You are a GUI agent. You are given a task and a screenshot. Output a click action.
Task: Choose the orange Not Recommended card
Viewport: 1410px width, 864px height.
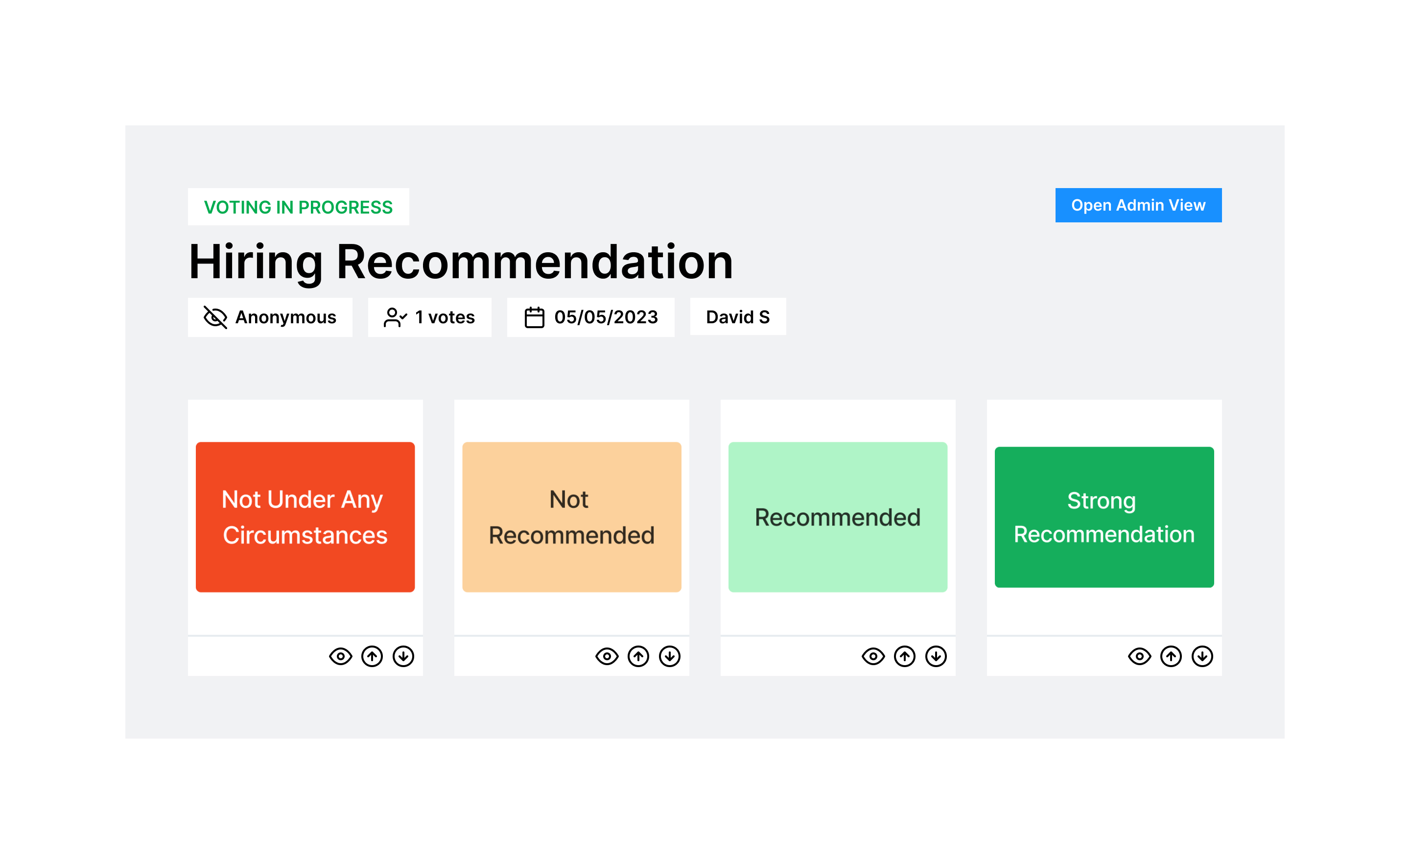click(572, 517)
